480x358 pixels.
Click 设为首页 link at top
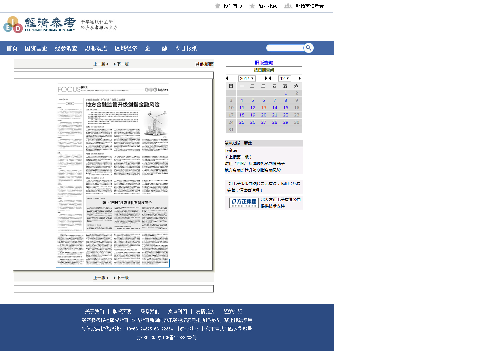(x=233, y=6)
